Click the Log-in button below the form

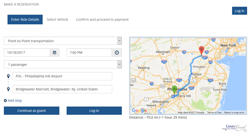click(94, 111)
